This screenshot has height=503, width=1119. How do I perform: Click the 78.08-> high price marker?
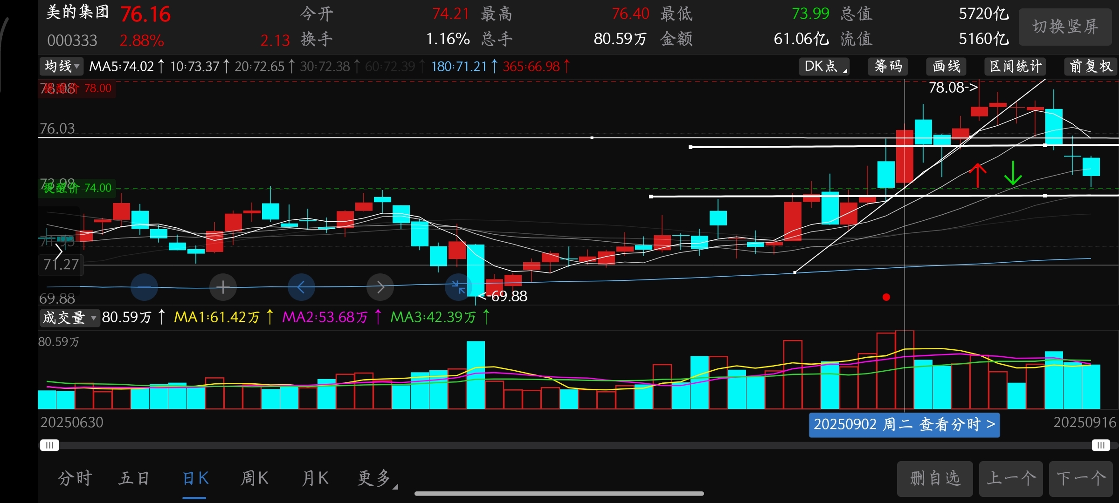point(953,88)
